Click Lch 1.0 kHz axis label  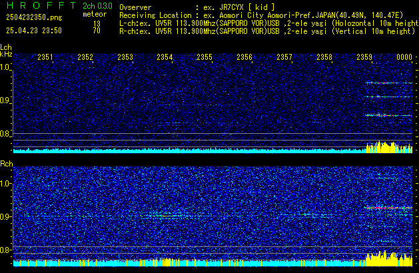[x=5, y=67]
